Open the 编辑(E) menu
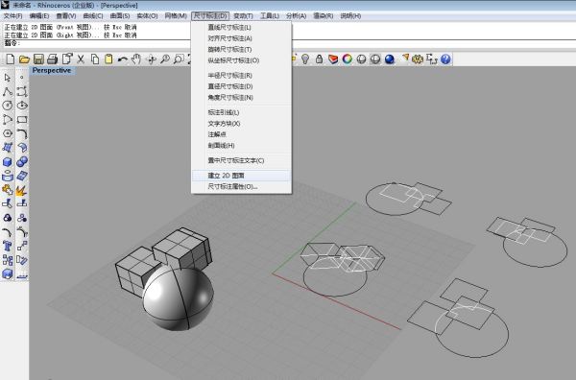 click(x=39, y=15)
